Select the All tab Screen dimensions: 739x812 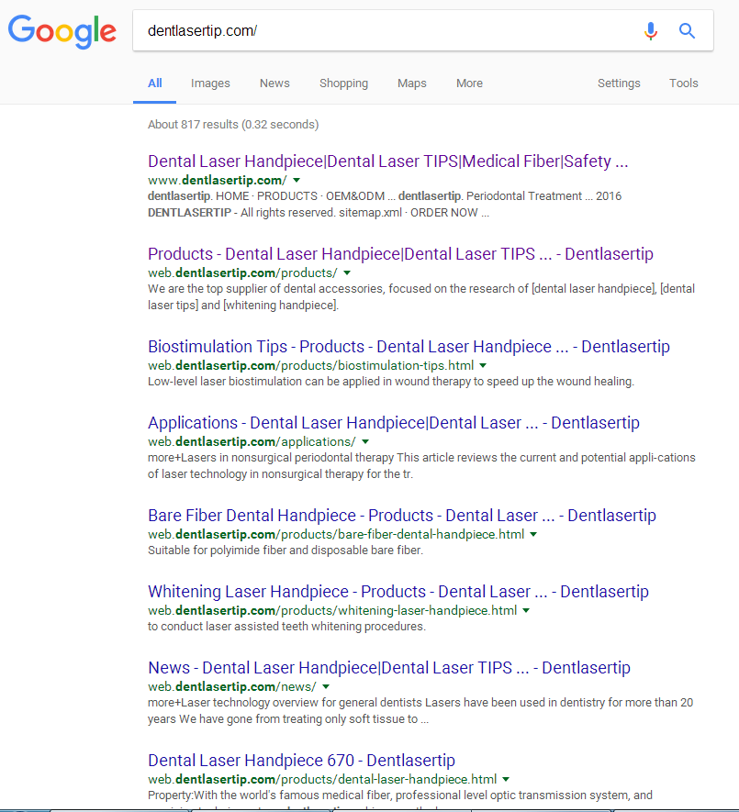coord(154,83)
